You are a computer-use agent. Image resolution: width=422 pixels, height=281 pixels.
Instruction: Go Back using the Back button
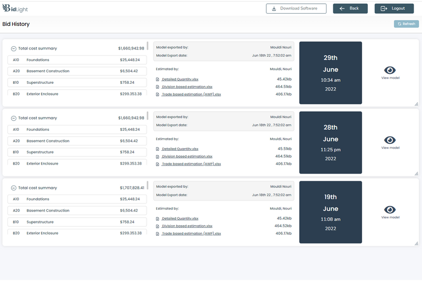click(350, 8)
